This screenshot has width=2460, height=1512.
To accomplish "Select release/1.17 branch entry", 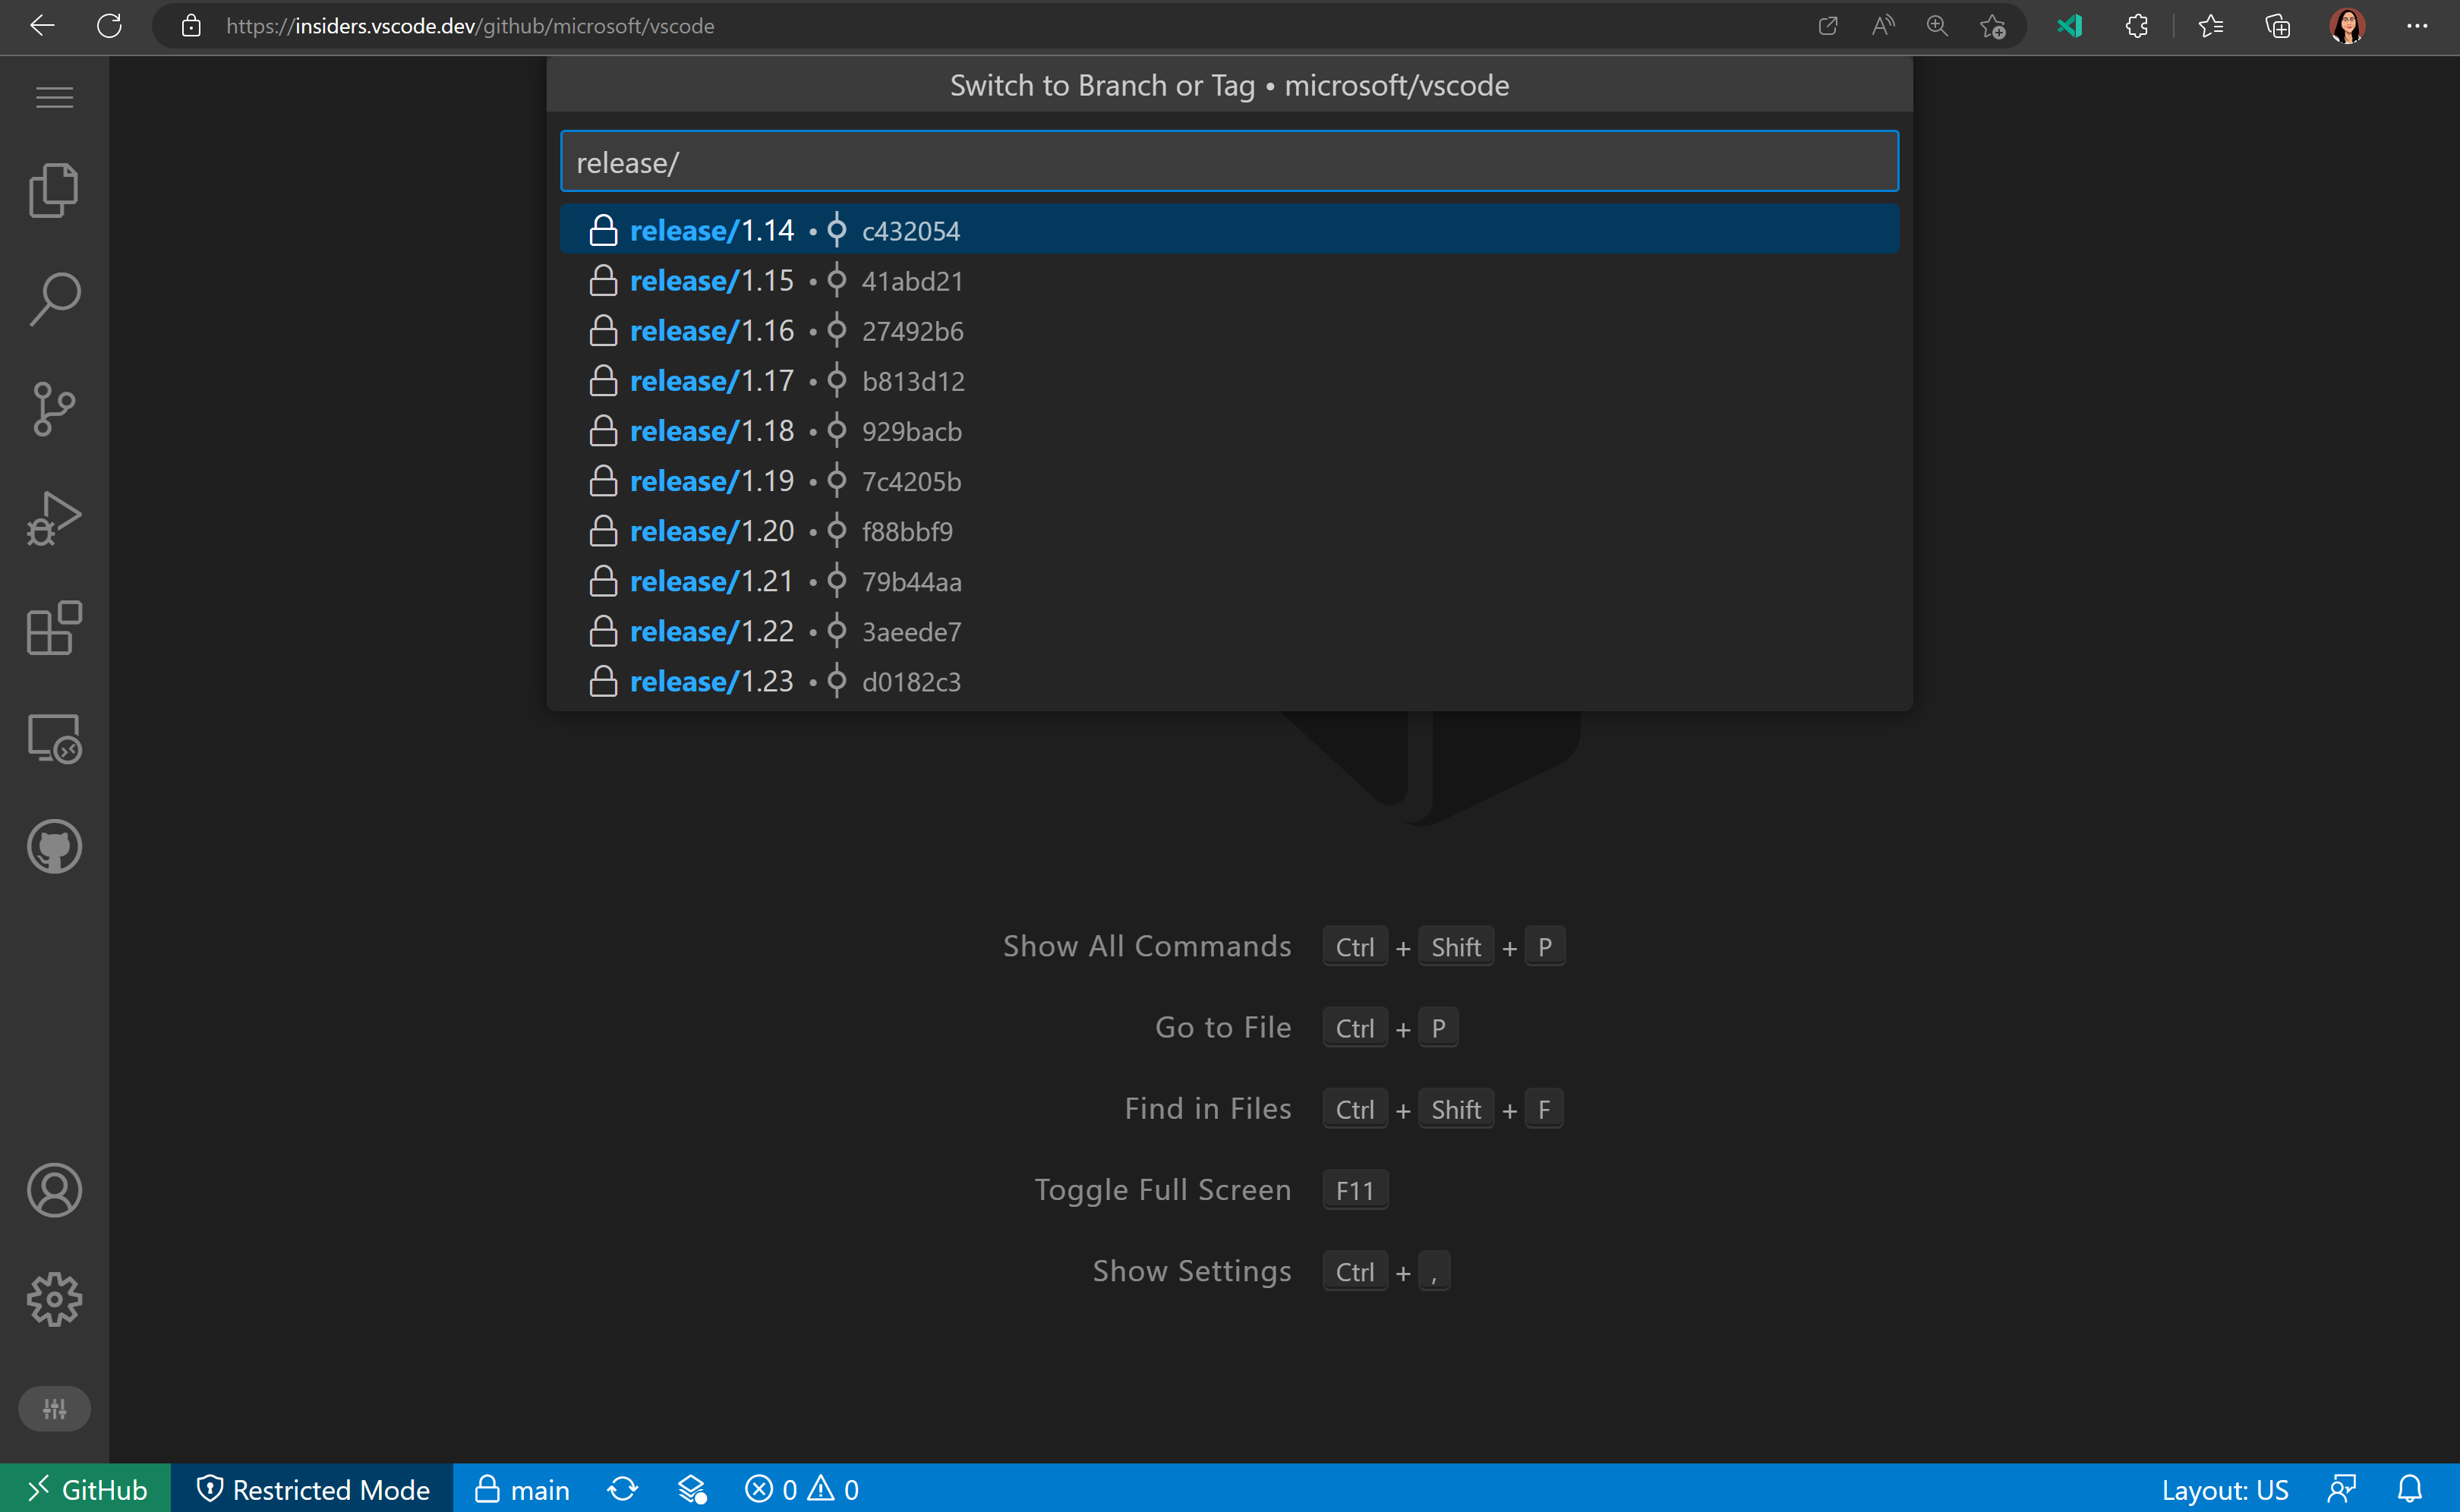I will [1230, 380].
